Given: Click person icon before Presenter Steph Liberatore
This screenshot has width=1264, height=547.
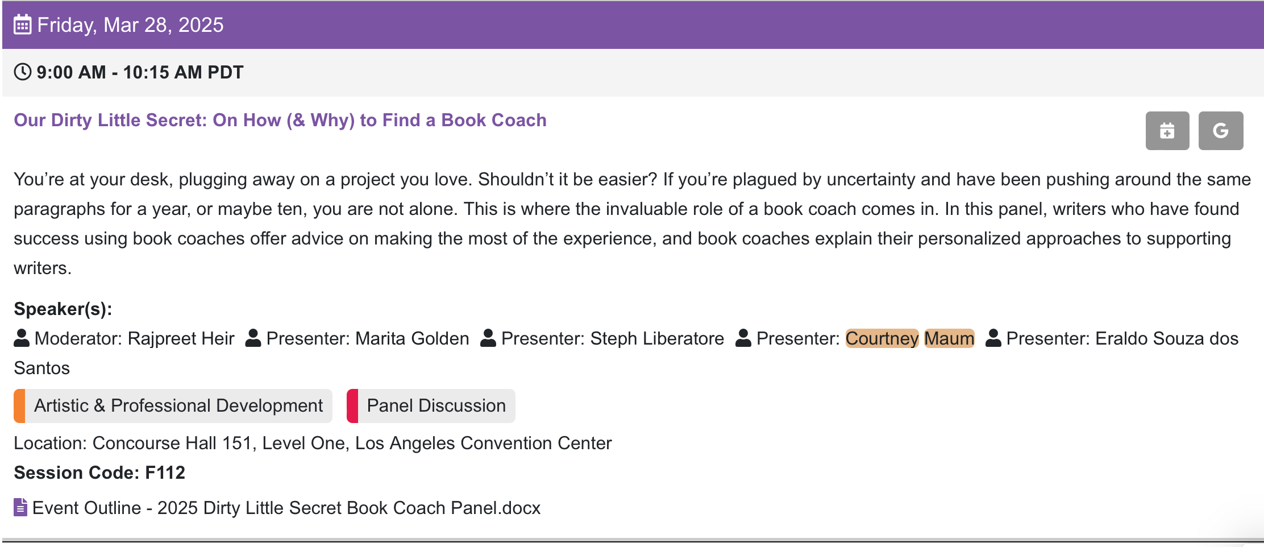Looking at the screenshot, I should 488,338.
